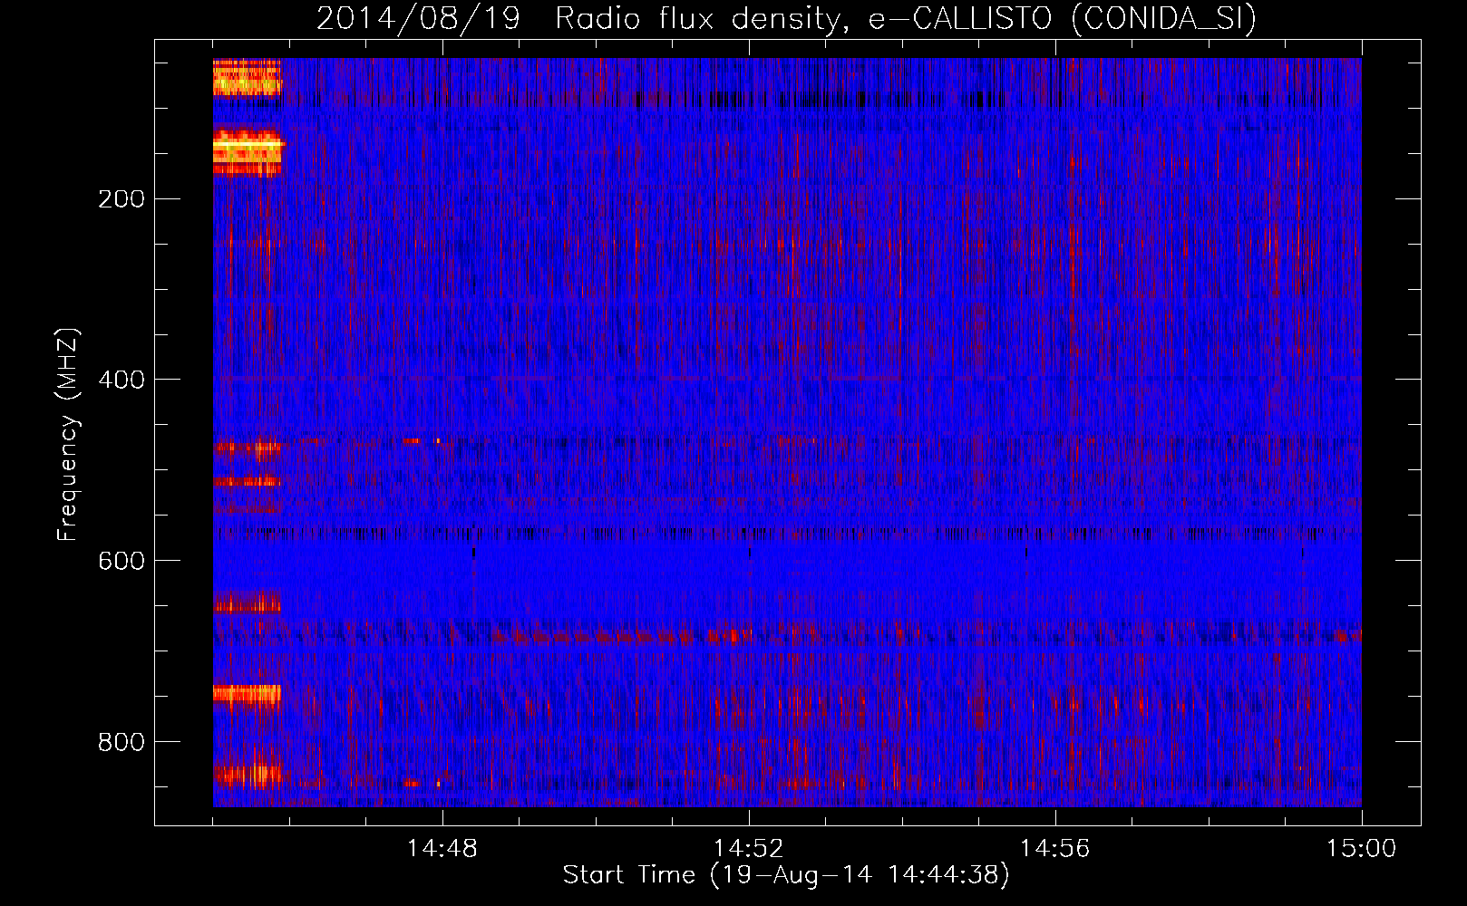
Task: Click the plot title "2014/08/19 Radio flux density, e-CALLISTO (CONIDA_SI)"
Action: click(786, 19)
